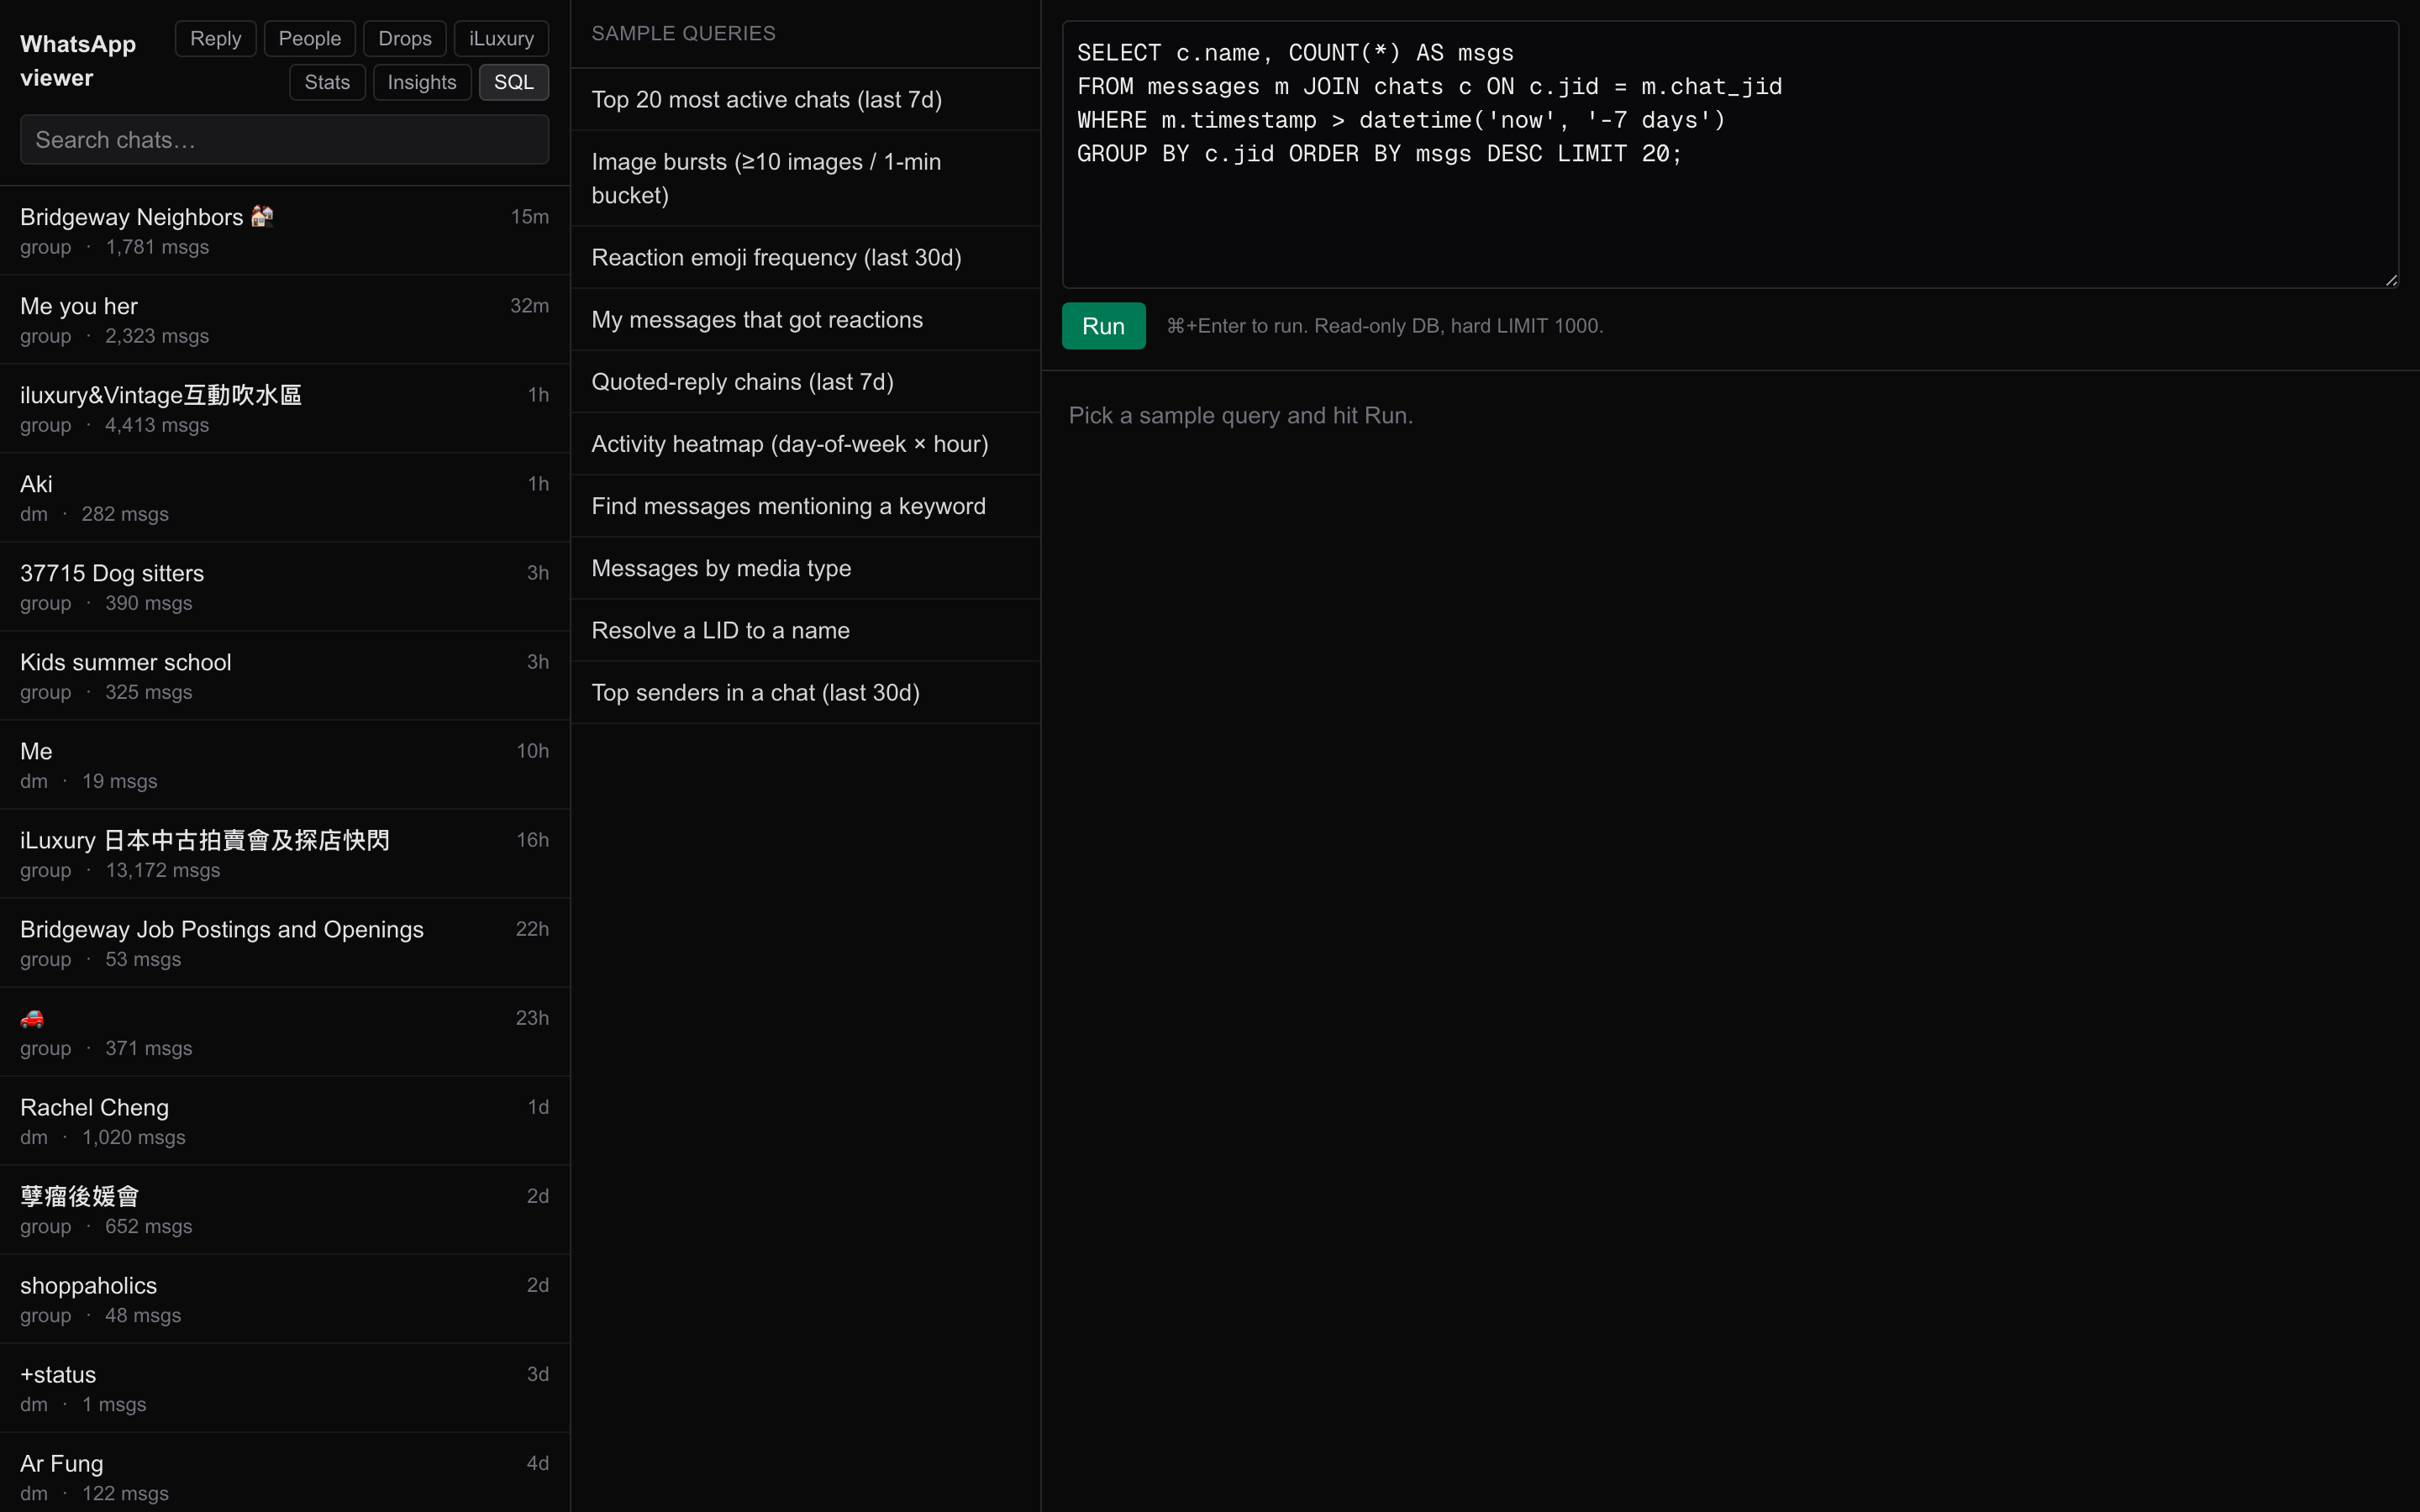Open the 'Me' dm with 19 msgs

click(284, 765)
